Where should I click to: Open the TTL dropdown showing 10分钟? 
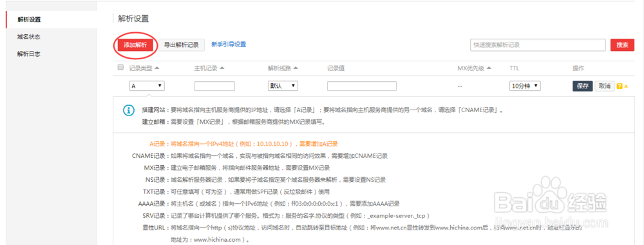(x=526, y=86)
